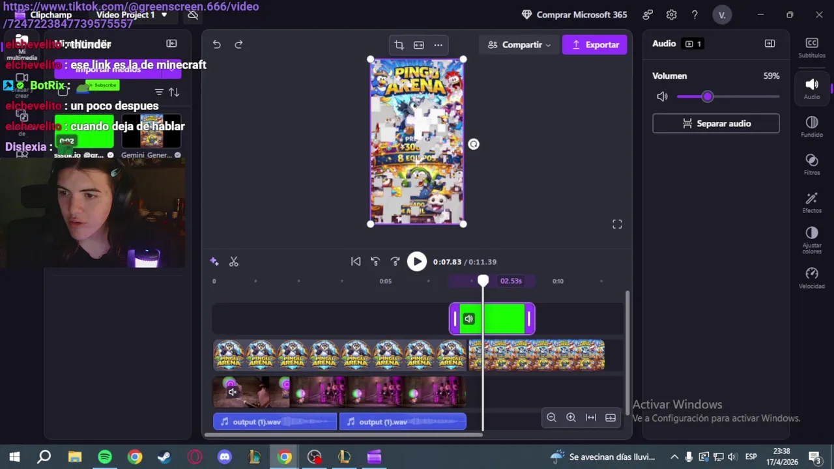Rewind five seconds
The width and height of the screenshot is (834, 469).
coord(375,262)
